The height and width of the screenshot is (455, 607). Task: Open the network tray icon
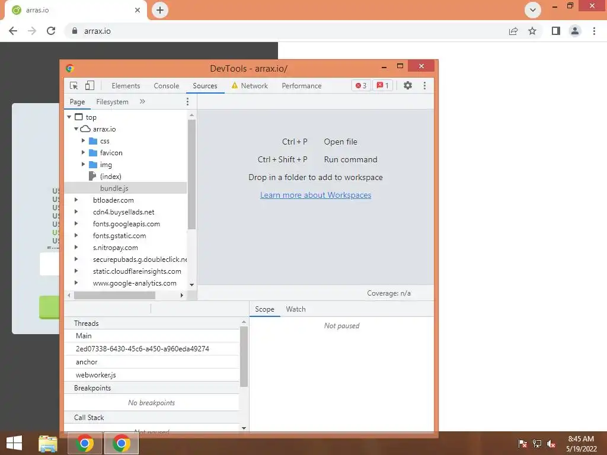[x=537, y=443]
